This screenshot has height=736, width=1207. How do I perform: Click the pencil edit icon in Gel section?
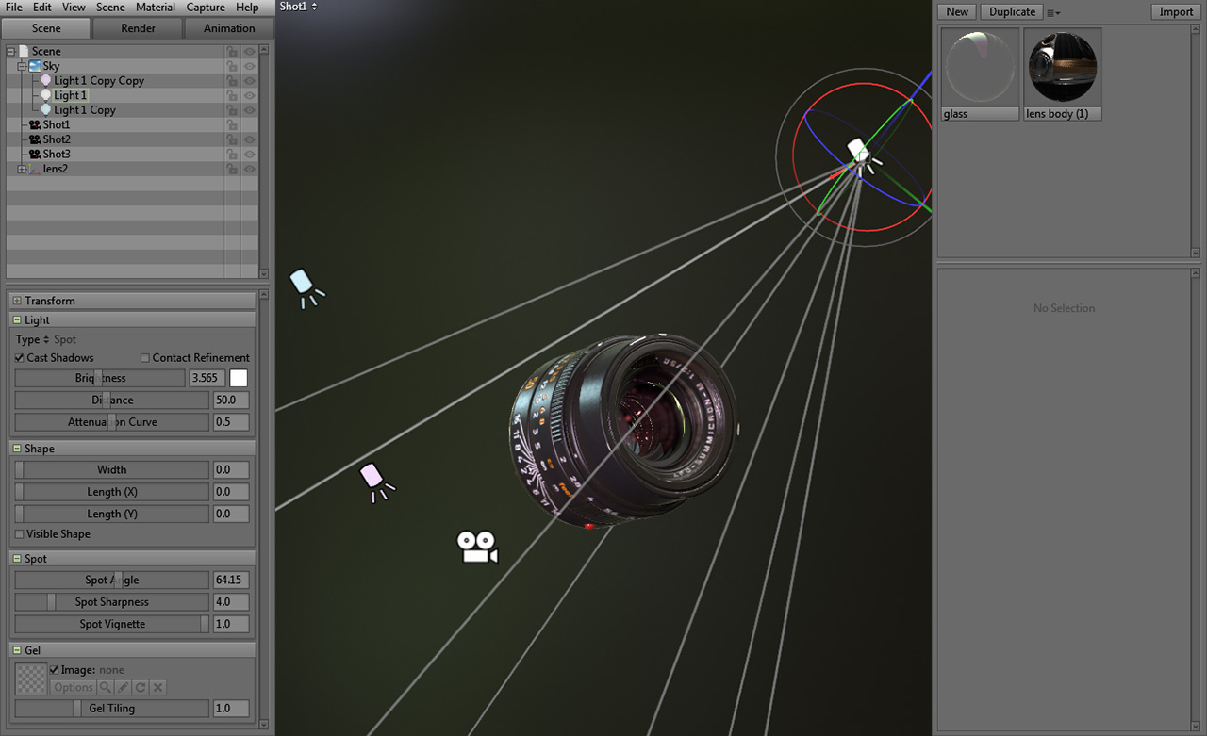[x=123, y=688]
